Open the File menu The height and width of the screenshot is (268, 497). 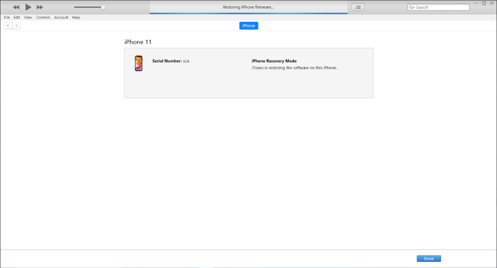click(7, 17)
